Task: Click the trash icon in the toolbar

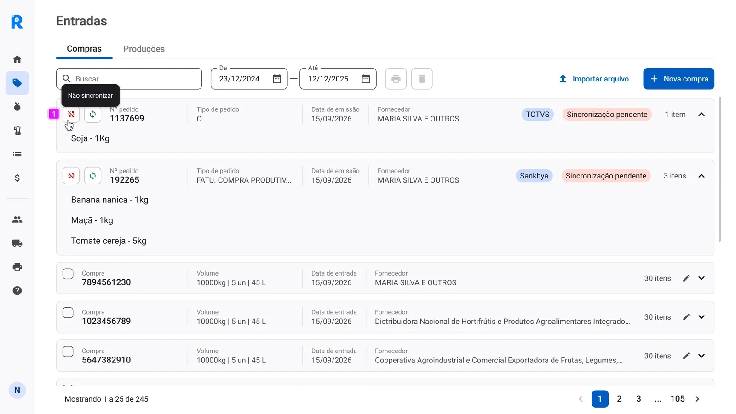Action: [421, 79]
